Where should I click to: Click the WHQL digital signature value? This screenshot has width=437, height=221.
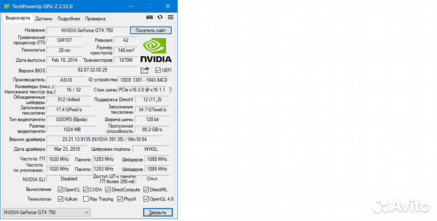coord(151,149)
